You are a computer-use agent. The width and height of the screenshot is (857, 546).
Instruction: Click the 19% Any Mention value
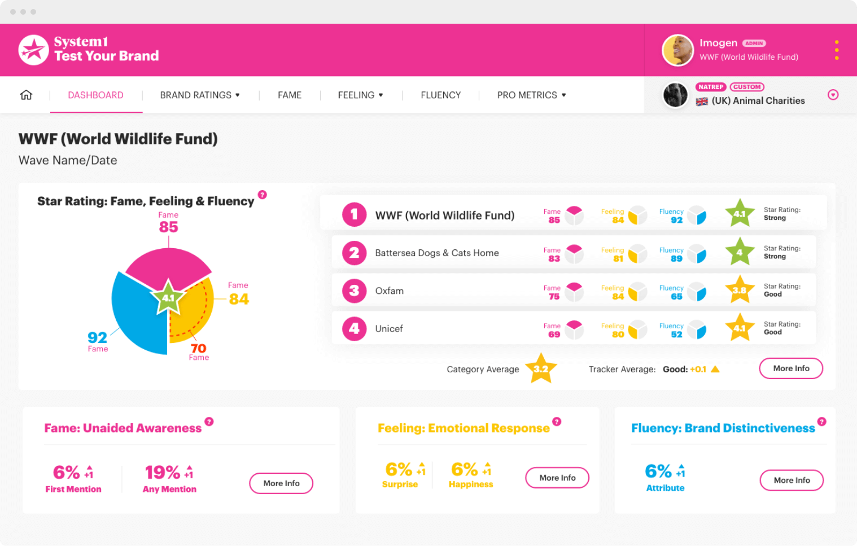click(x=163, y=472)
